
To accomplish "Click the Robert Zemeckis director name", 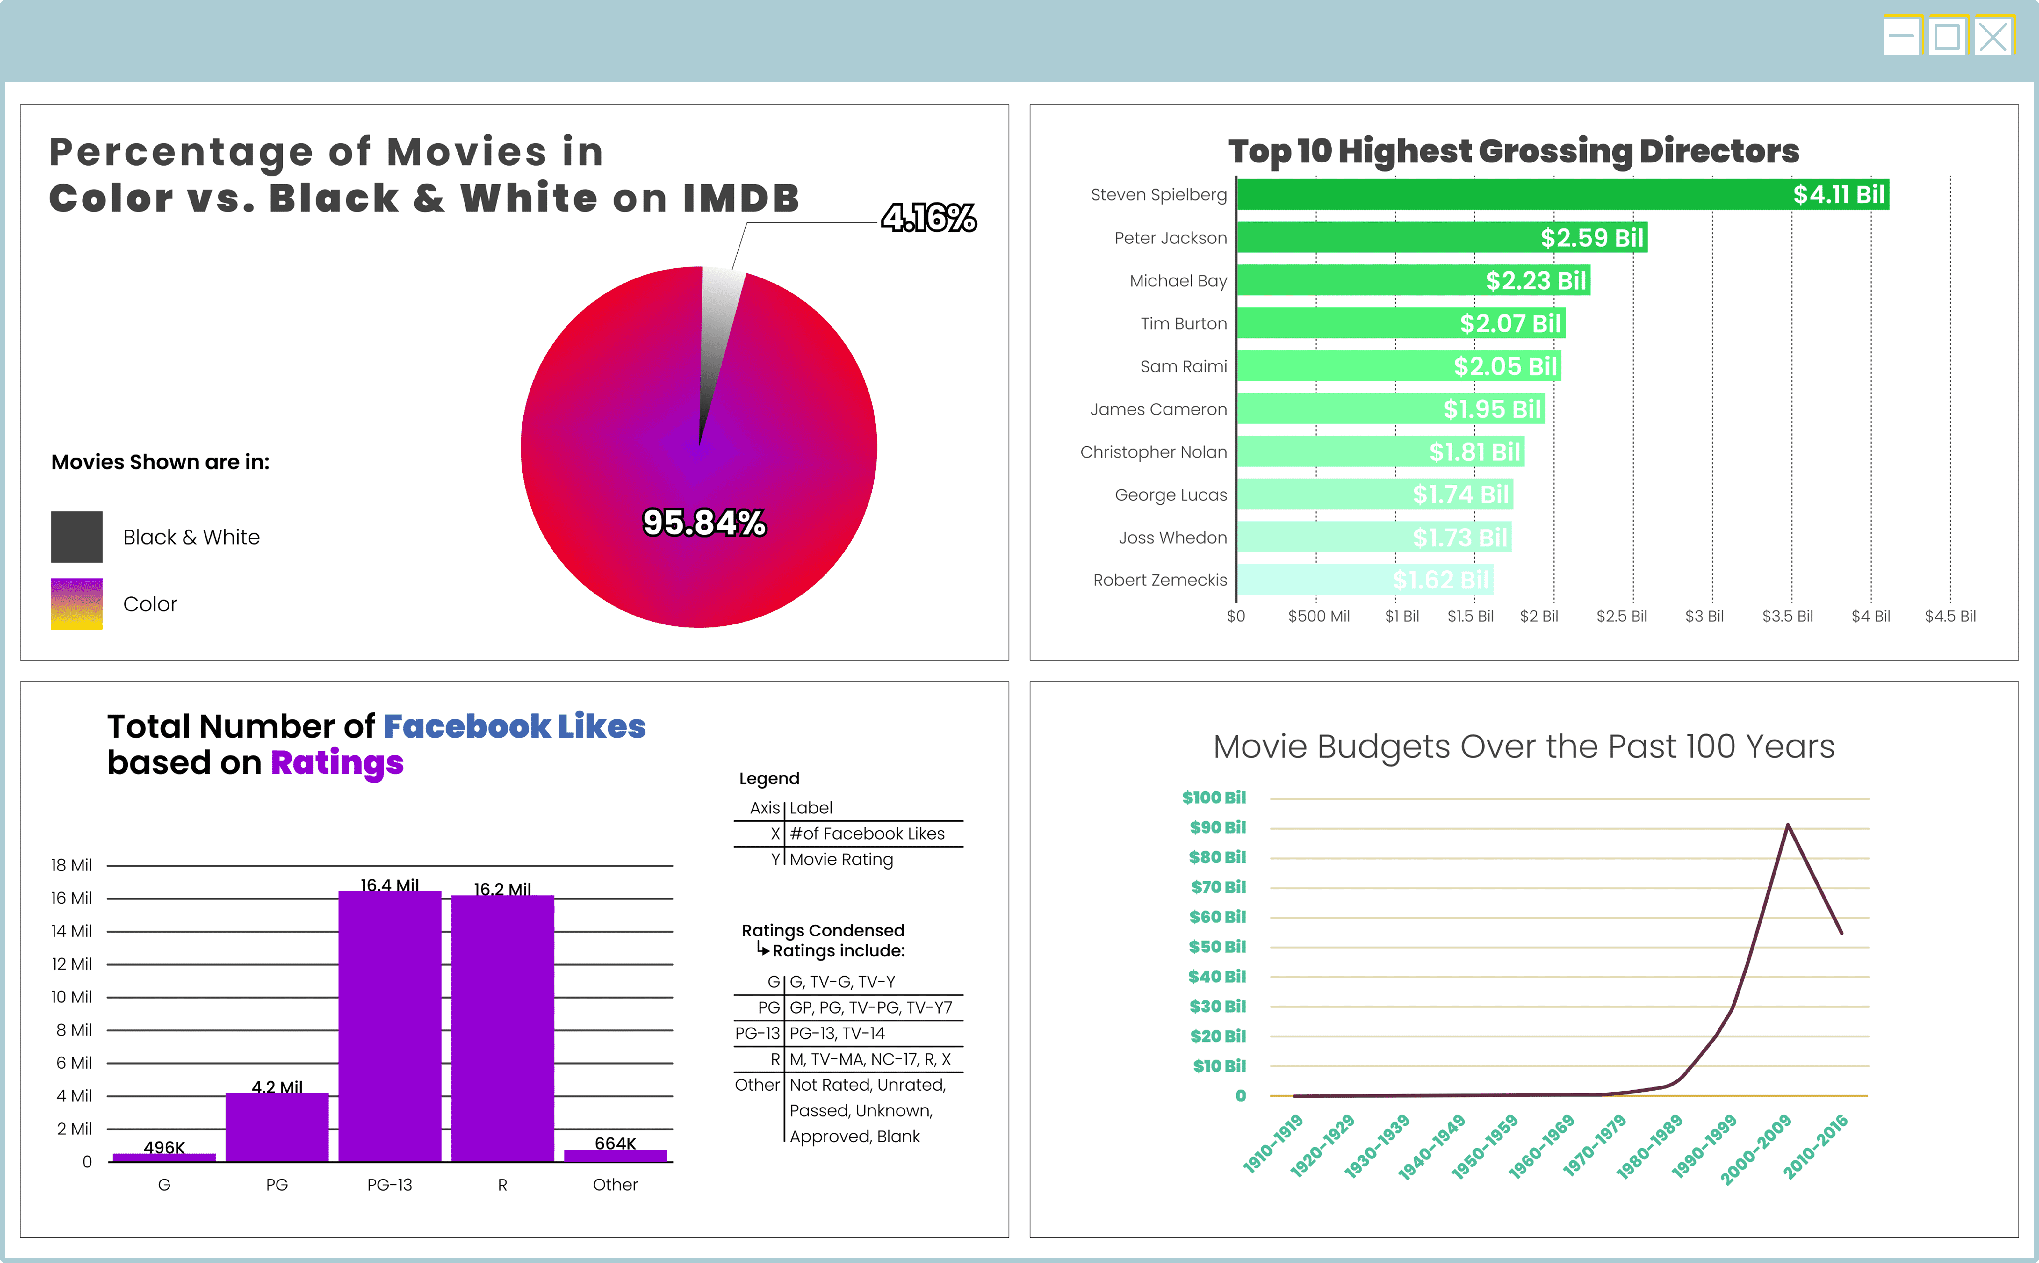I will [x=1160, y=580].
